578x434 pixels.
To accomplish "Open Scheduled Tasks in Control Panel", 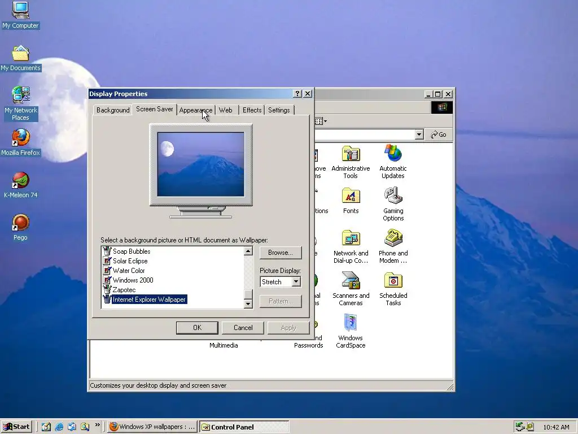I will coord(393,289).
